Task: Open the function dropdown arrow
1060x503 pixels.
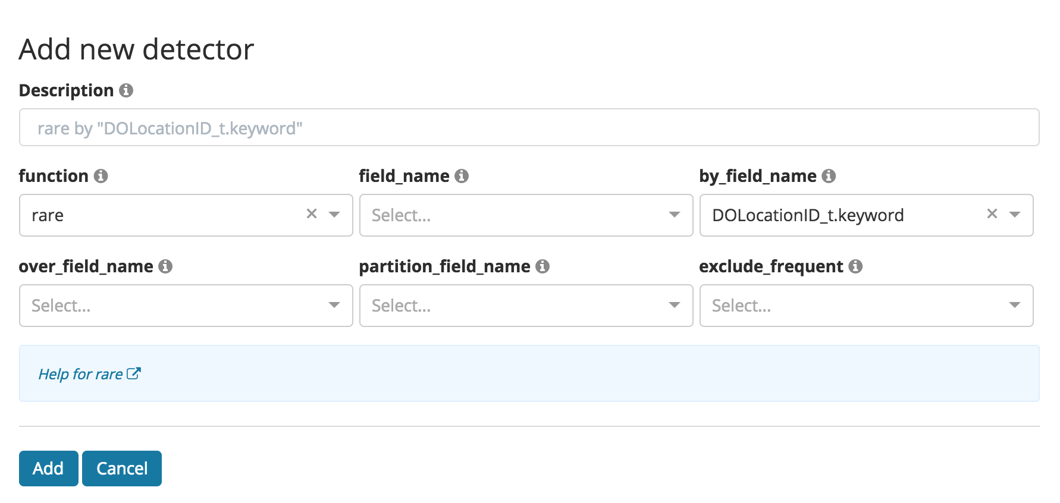Action: (x=334, y=215)
